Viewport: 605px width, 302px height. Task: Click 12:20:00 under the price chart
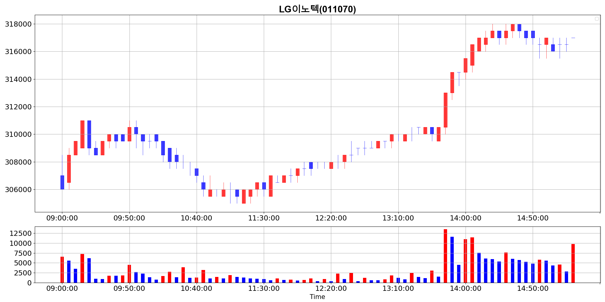[331, 218]
